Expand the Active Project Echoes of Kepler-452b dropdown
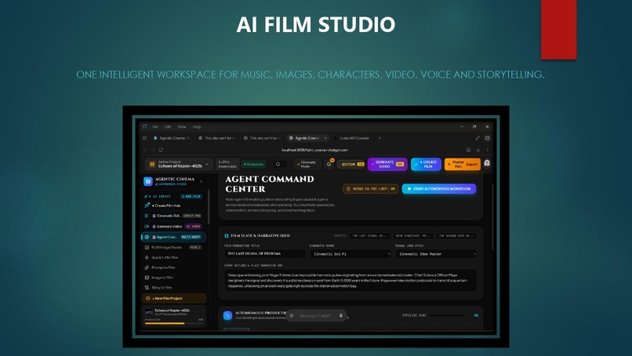The width and height of the screenshot is (632, 356). 179,164
